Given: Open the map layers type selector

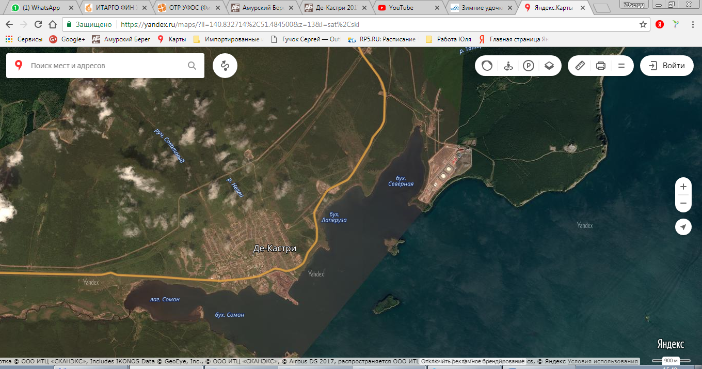Looking at the screenshot, I should 549,66.
